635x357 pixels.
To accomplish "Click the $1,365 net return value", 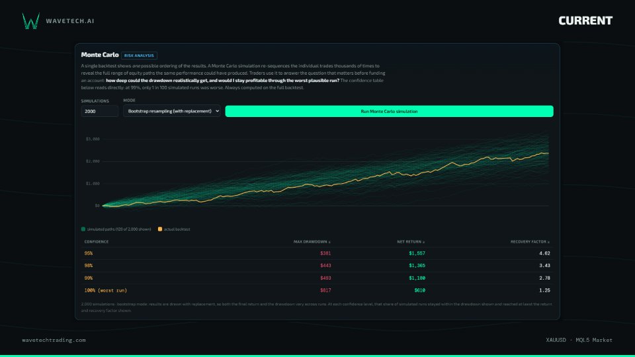I will pyautogui.click(x=417, y=266).
